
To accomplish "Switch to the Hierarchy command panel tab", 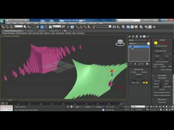I will click(137, 36).
